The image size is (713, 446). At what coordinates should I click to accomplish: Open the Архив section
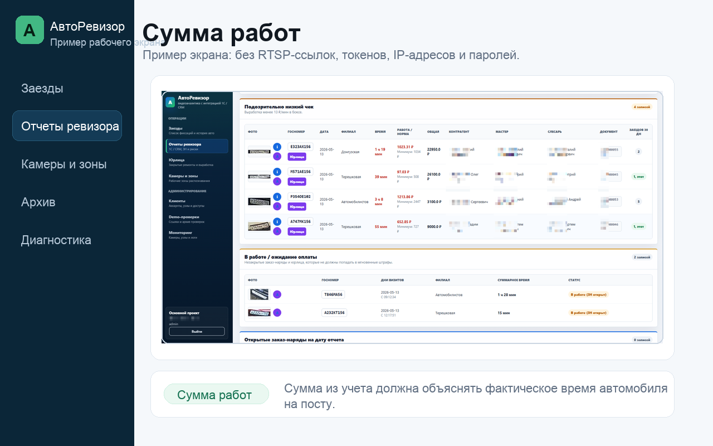click(38, 202)
